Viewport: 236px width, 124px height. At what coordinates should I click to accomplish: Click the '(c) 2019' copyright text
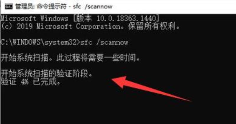[x=17, y=27]
